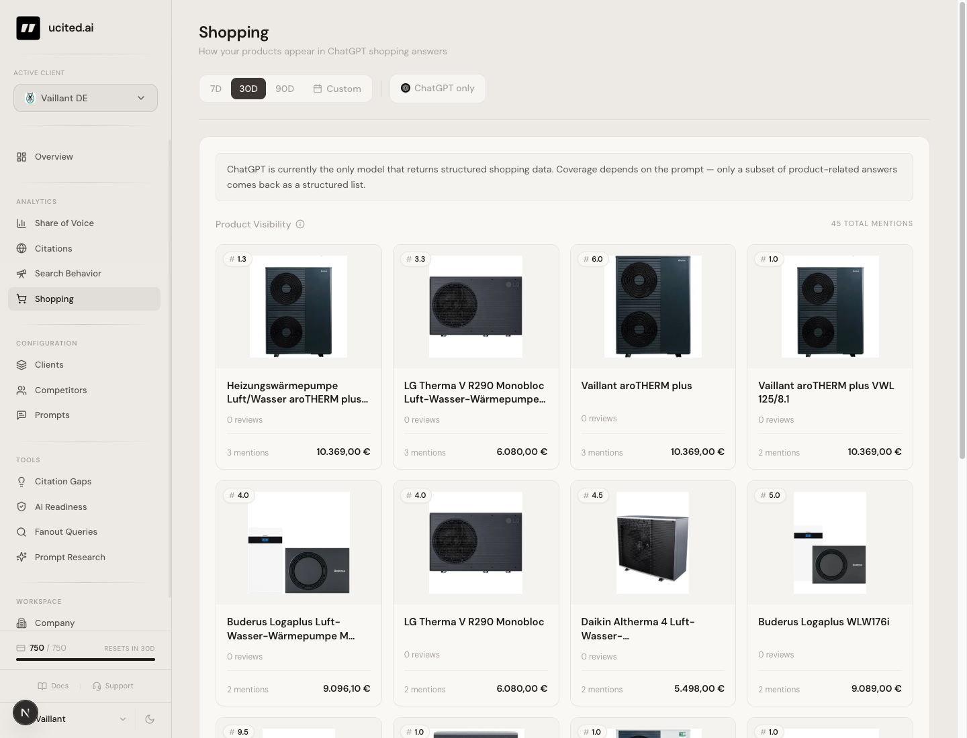Expand the Vaillant workspace switcher chevron
The height and width of the screenshot is (738, 967).
coord(123,719)
